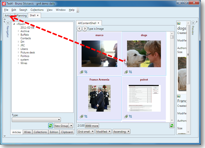
Task: Open the File menu
Action: (x=6, y=10)
